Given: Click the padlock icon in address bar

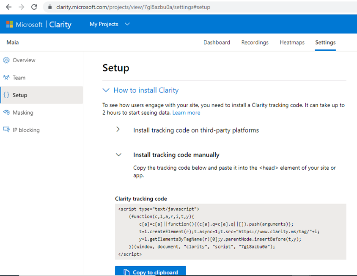Looking at the screenshot, I should click(50, 7).
